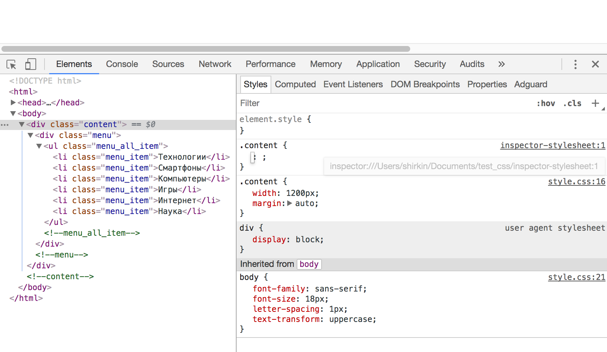Viewport: 607px width, 352px height.
Task: Select the content comment node
Action: (60, 276)
